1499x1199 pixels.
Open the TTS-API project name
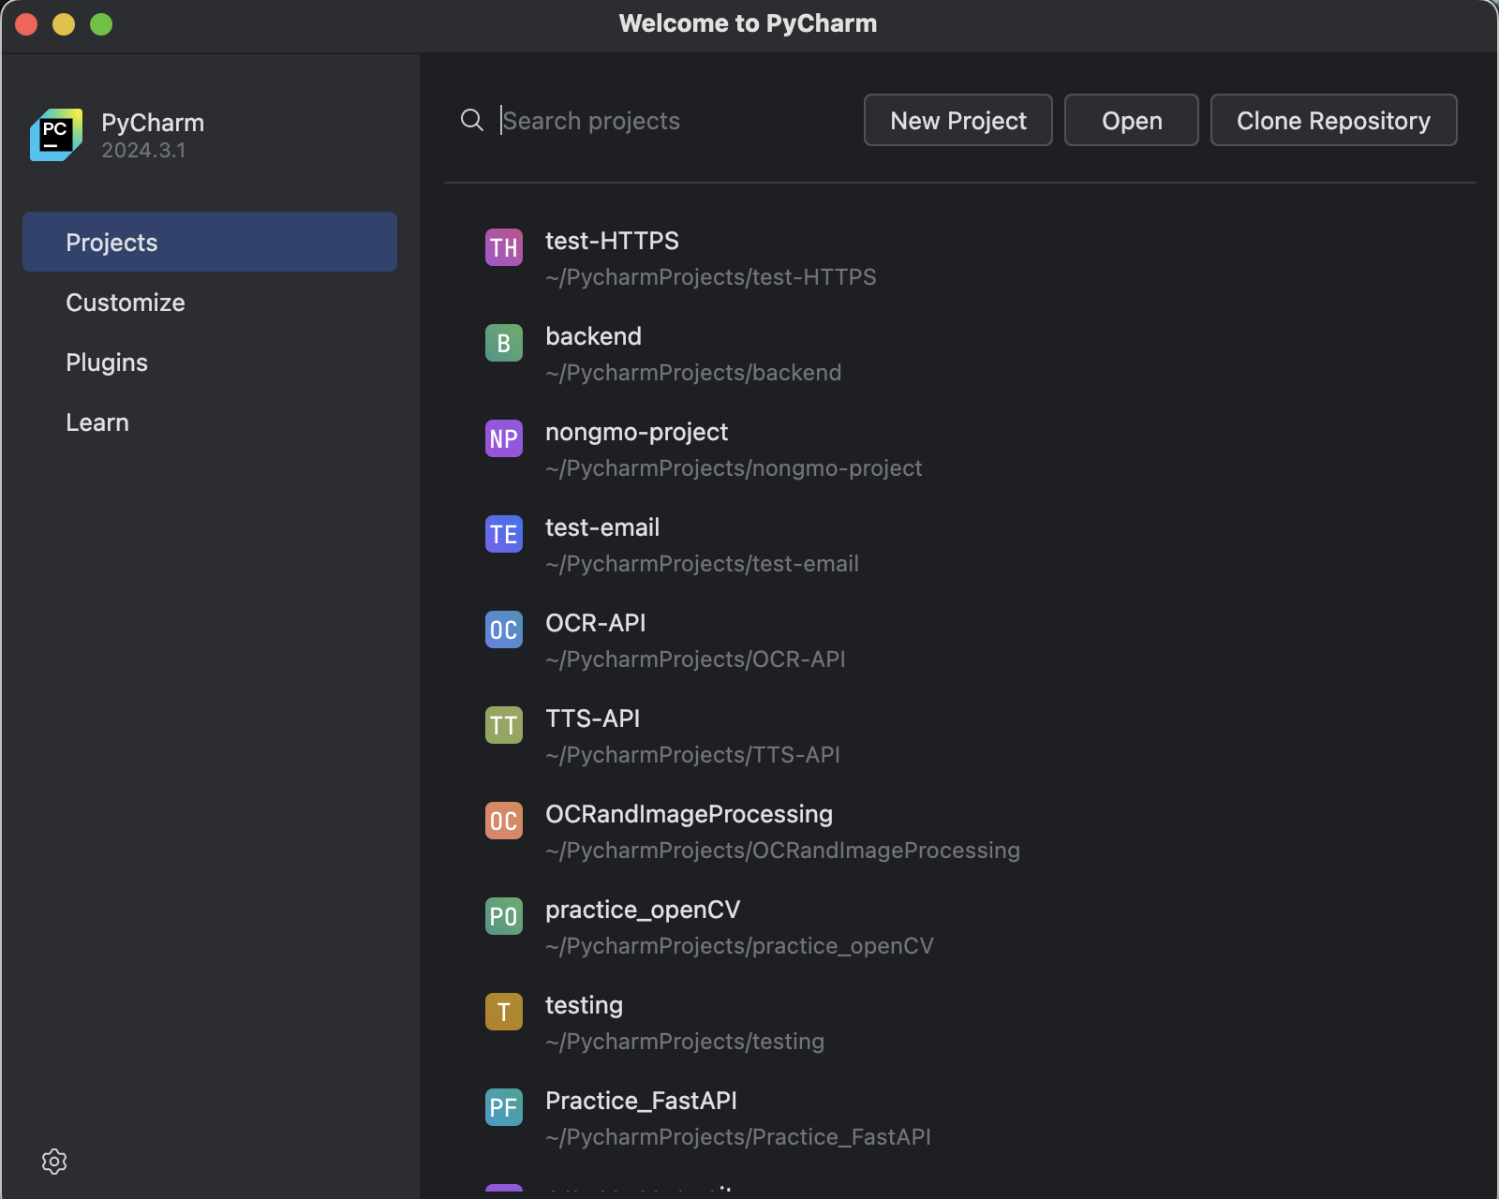point(592,718)
